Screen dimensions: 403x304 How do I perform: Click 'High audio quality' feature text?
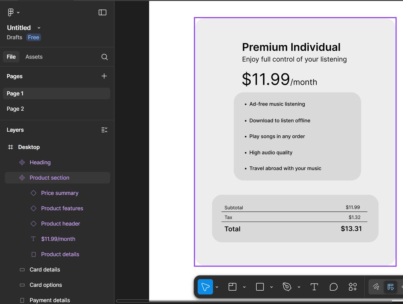(271, 153)
